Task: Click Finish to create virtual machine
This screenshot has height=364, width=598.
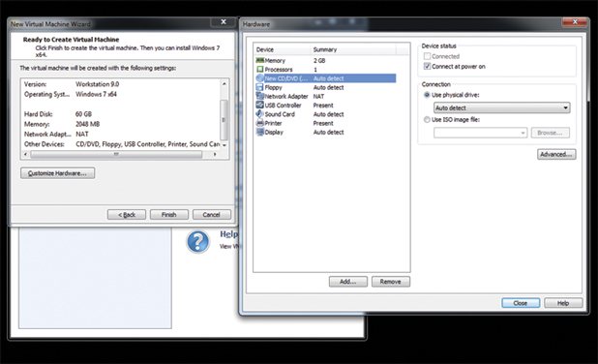Action: click(169, 215)
